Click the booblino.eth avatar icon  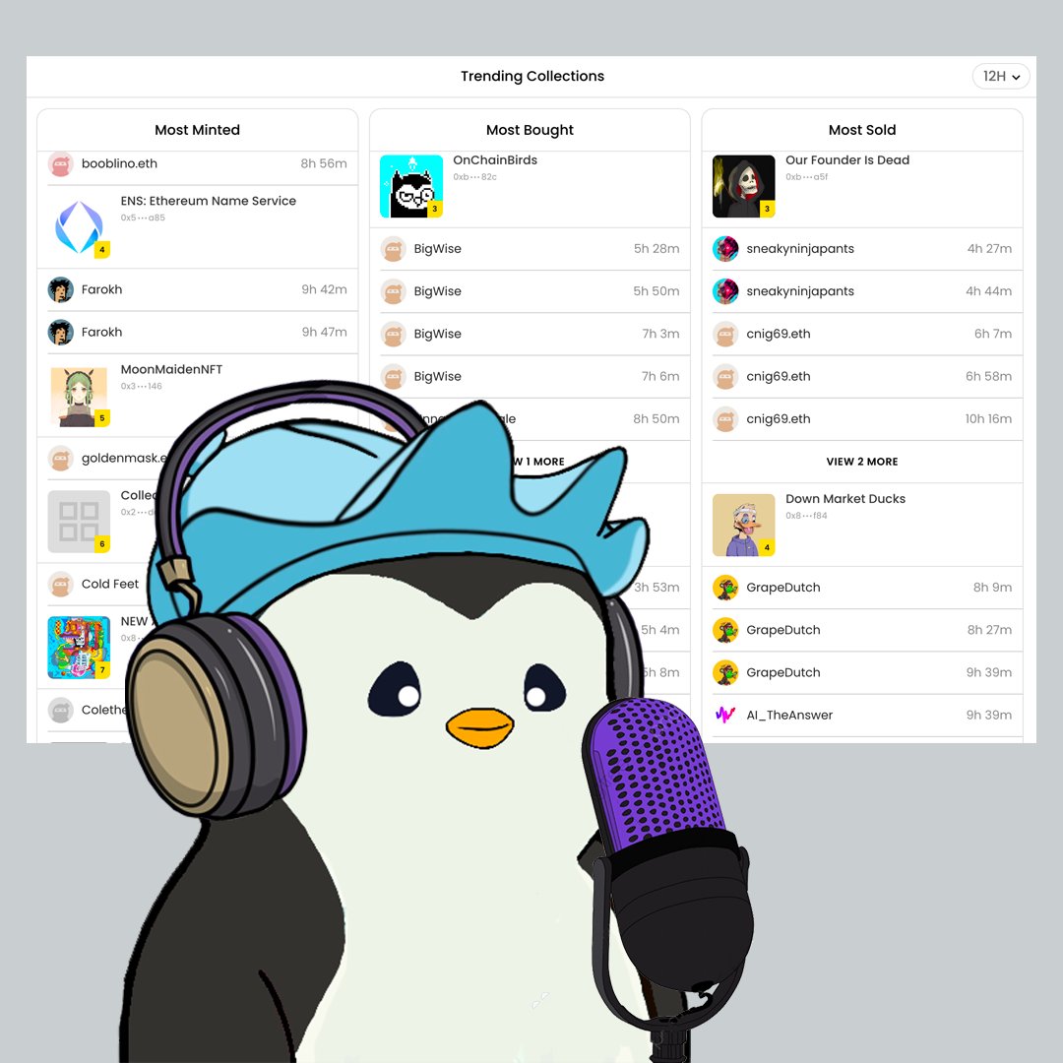tap(60, 163)
